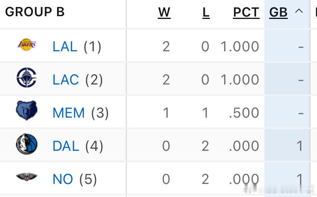Screen dimensions: 317x197
Task: Click the Pelicans team logo
Action: click(26, 177)
